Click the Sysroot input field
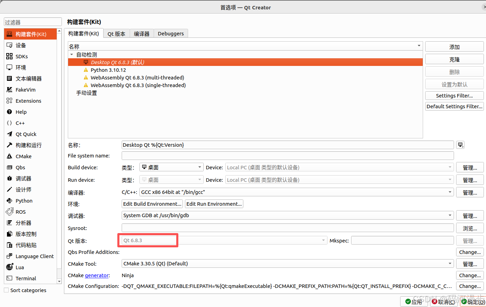 (288, 228)
